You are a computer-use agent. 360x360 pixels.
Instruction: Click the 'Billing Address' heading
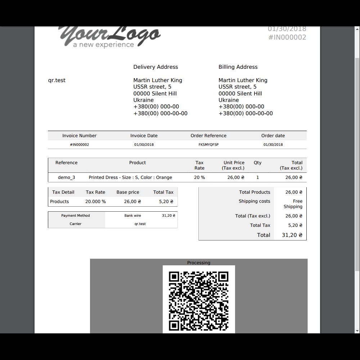[x=238, y=67]
